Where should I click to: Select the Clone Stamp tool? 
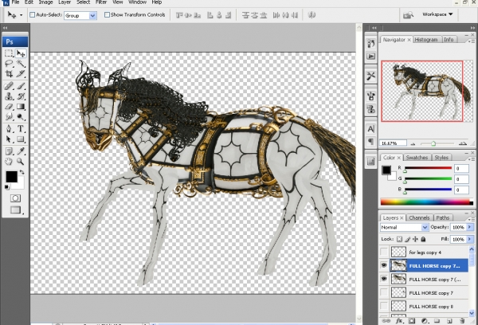coord(9,96)
